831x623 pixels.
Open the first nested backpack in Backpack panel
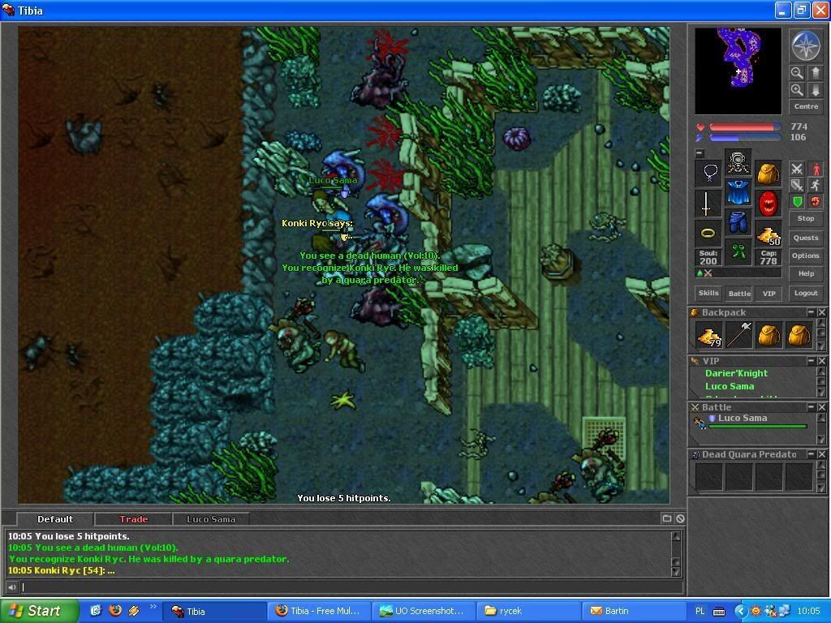769,335
